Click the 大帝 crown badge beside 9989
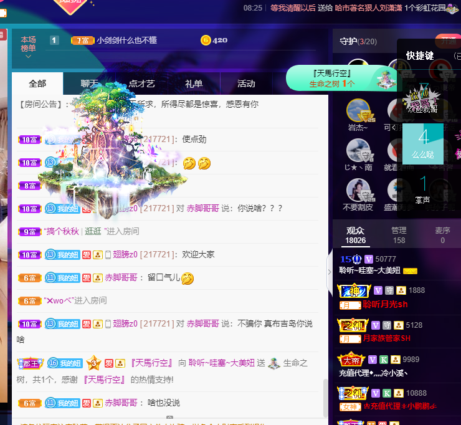Viewport: 461px width, 425px height. point(351,359)
